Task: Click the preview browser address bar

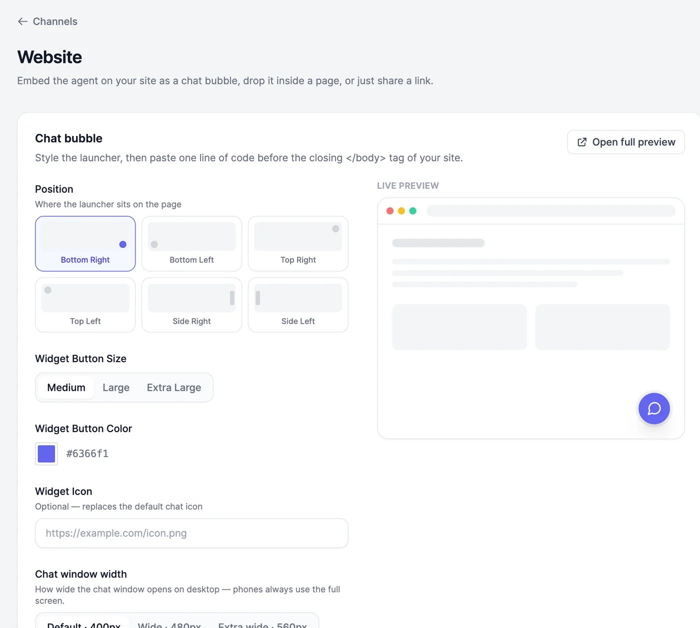Action: (x=551, y=211)
